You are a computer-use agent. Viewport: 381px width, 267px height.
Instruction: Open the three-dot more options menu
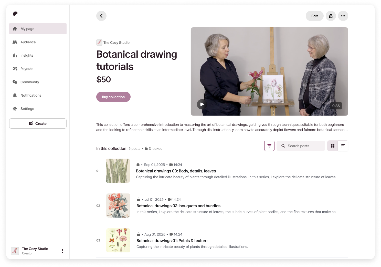pyautogui.click(x=343, y=16)
